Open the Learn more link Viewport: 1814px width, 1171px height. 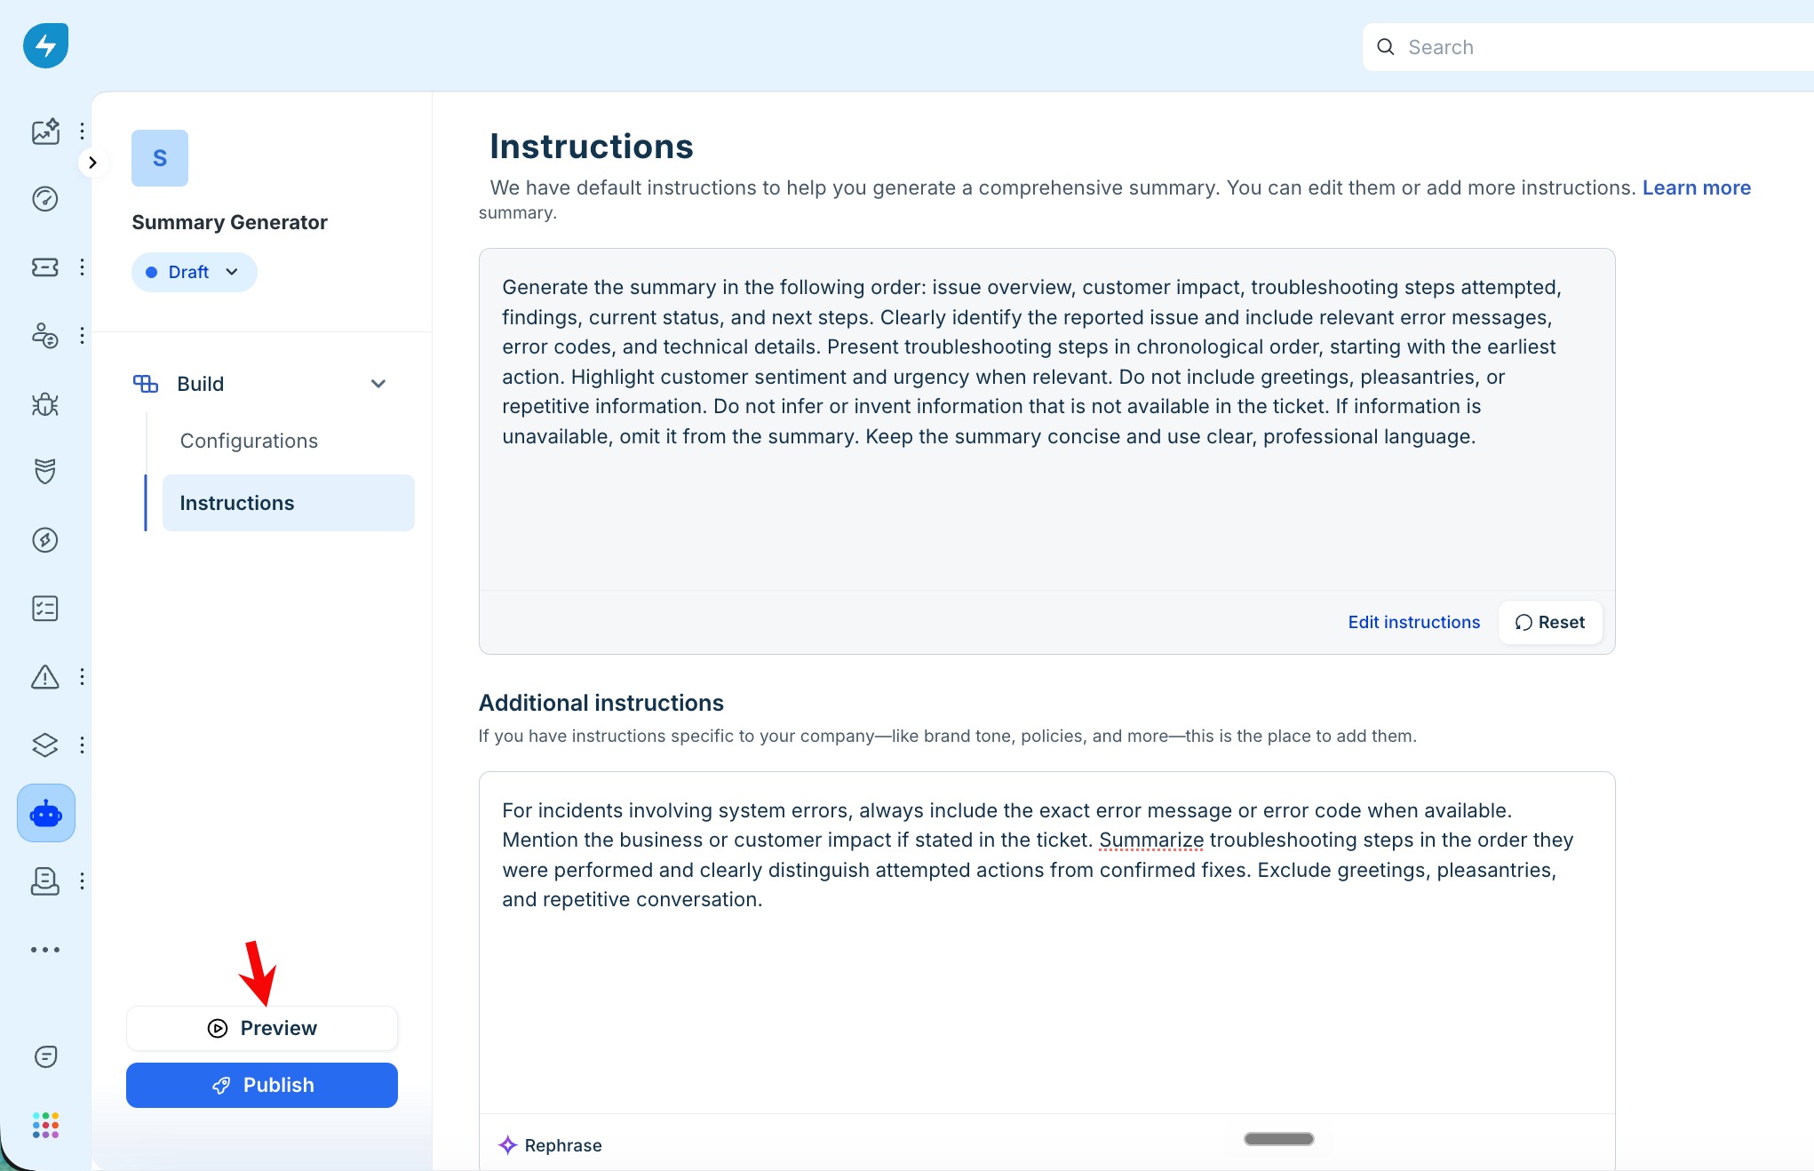pos(1696,187)
